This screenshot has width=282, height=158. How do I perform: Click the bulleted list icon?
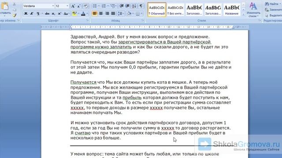coord(95,6)
